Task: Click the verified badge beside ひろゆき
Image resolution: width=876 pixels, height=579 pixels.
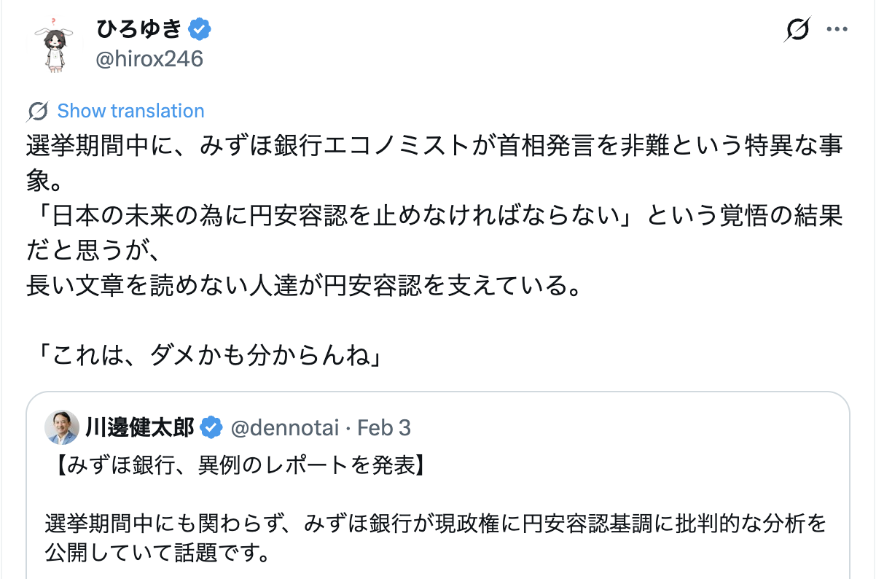Action: pyautogui.click(x=200, y=30)
